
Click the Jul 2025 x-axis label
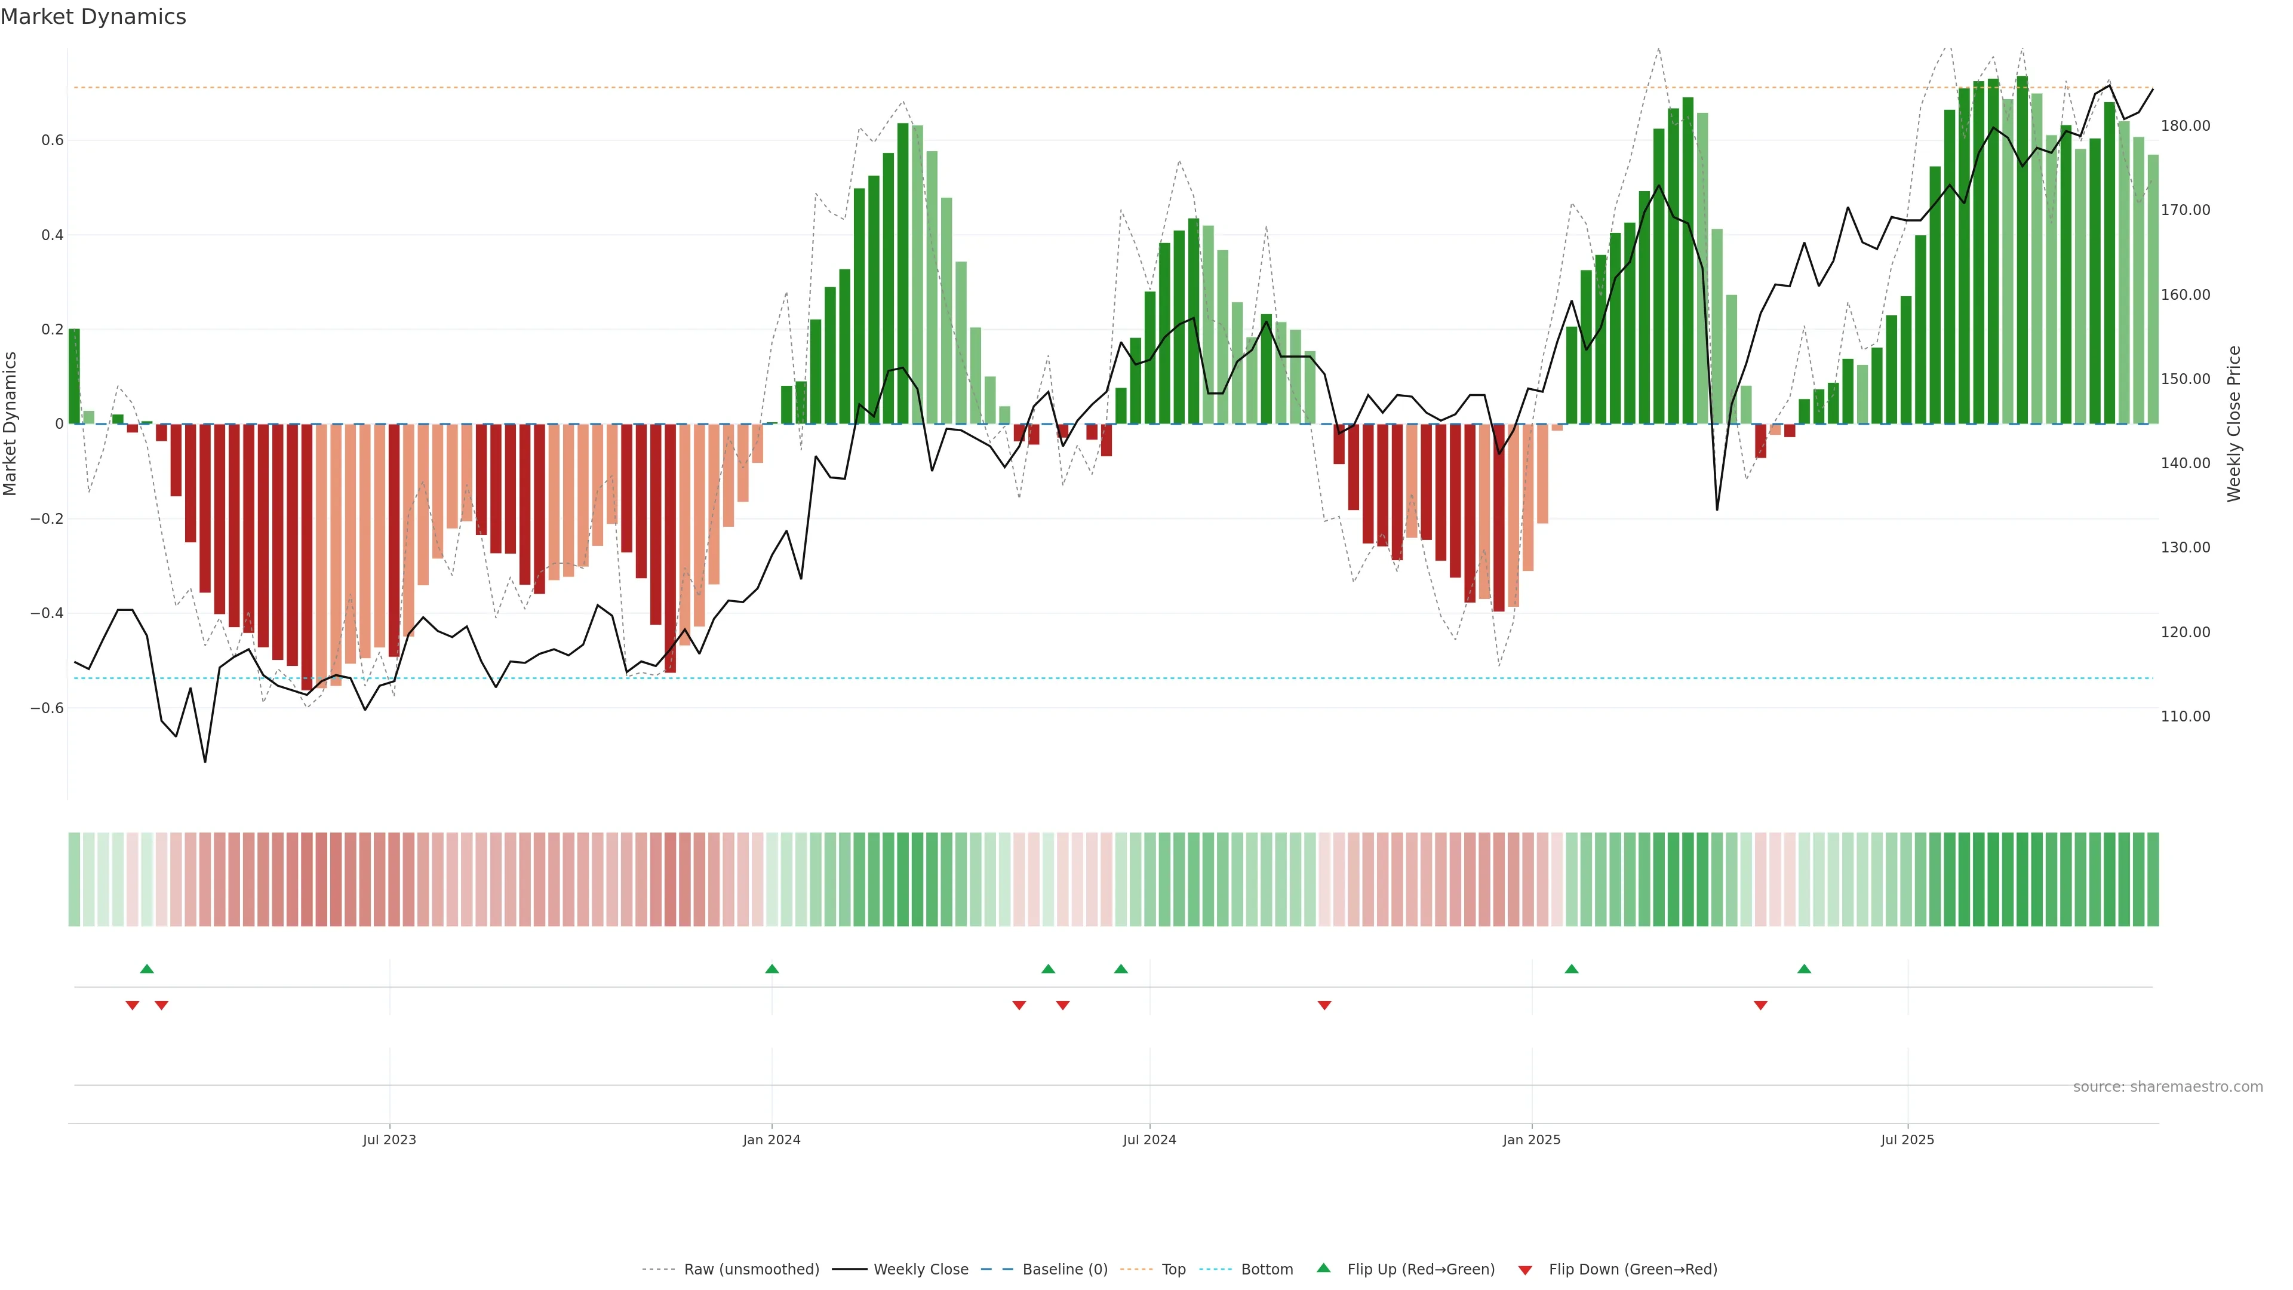click(1907, 1139)
